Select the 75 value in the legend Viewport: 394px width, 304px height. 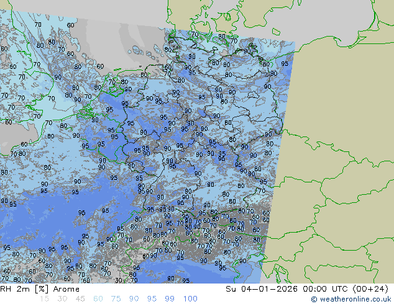116,299
